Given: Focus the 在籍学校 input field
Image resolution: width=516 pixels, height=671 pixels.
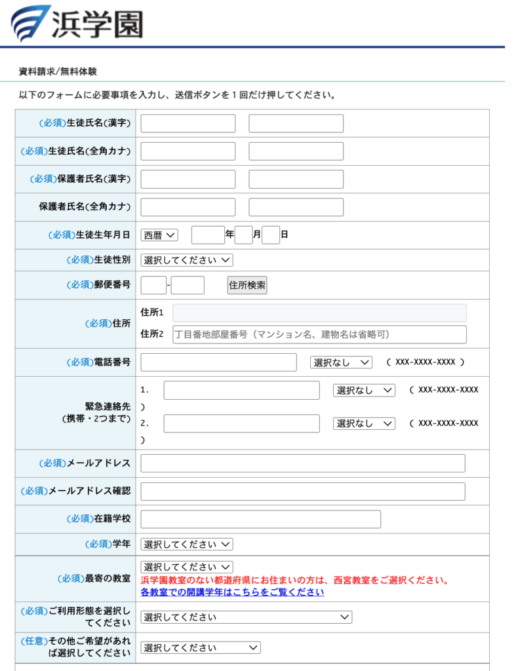Looking at the screenshot, I should tap(260, 519).
